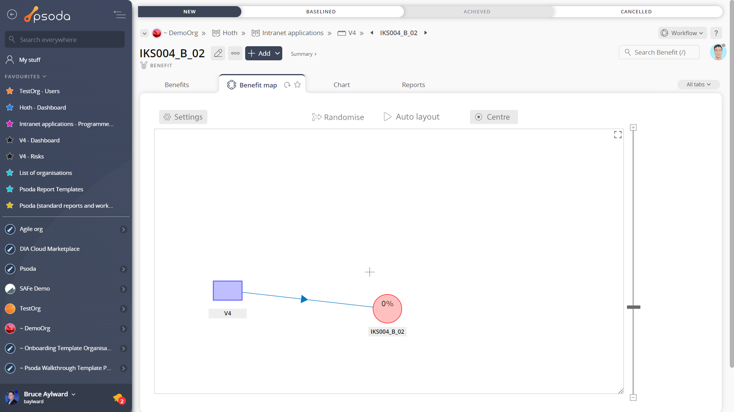Focus the Search everywhere field
The height and width of the screenshot is (412, 734).
[x=65, y=39]
